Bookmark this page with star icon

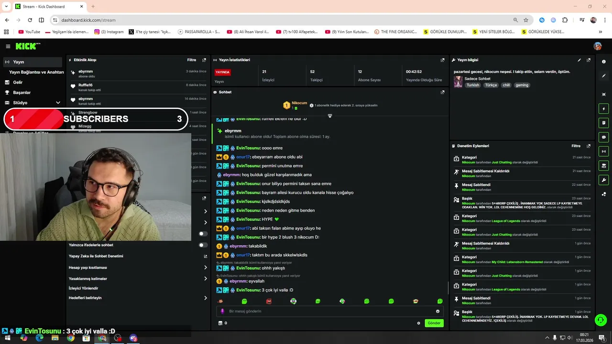click(x=526, y=20)
